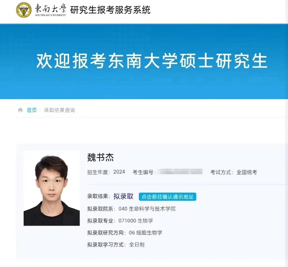Viewport: 288px width, 267px height.
Task: Open the 首页 breadcrumb link
Action: click(32, 110)
